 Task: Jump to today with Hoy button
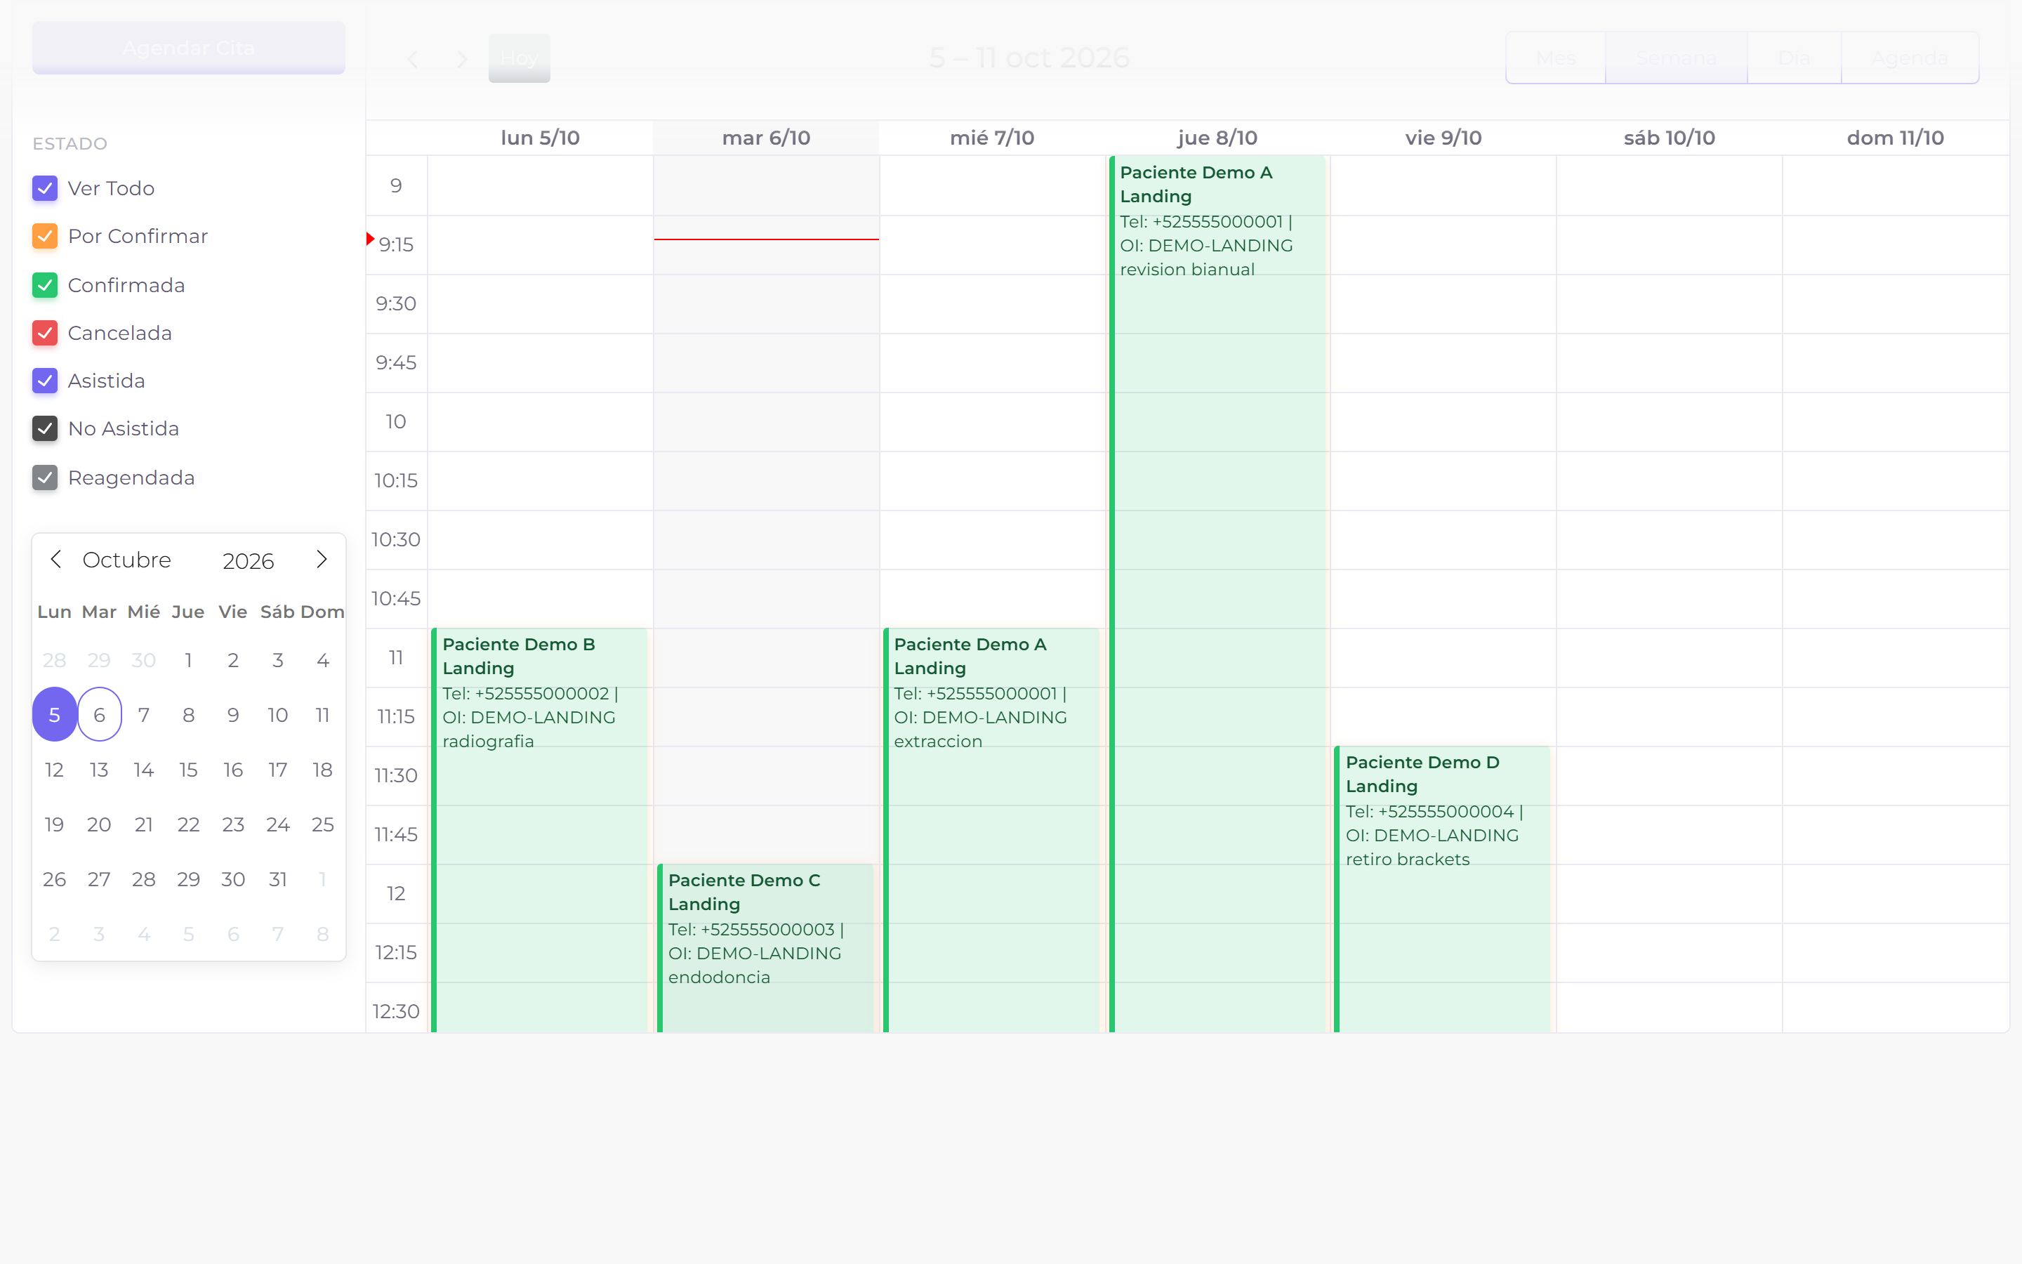(x=519, y=58)
